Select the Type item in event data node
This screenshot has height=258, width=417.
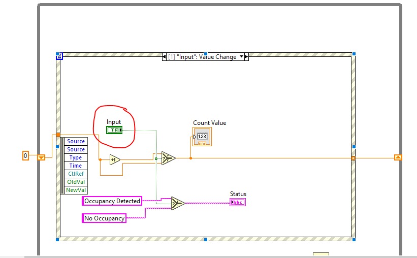pyautogui.click(x=76, y=157)
